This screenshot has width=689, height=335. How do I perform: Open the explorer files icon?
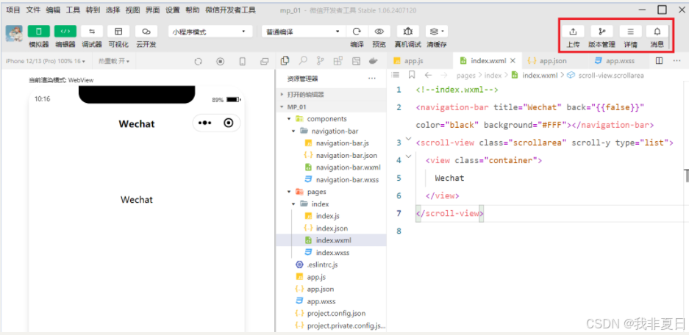tap(285, 60)
